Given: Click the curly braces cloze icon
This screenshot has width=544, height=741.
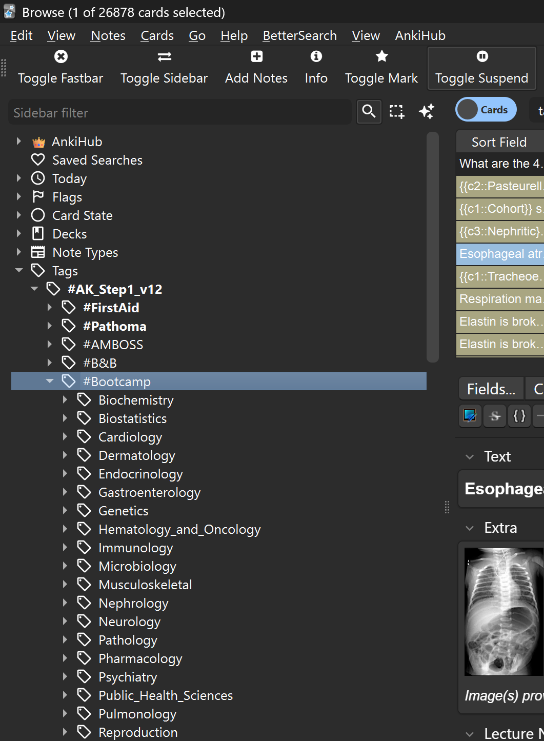Looking at the screenshot, I should 519,415.
